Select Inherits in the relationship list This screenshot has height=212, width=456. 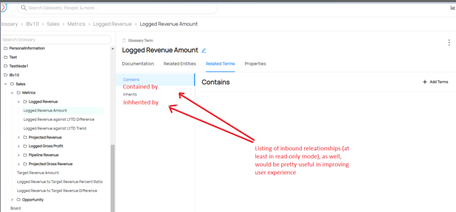click(130, 94)
